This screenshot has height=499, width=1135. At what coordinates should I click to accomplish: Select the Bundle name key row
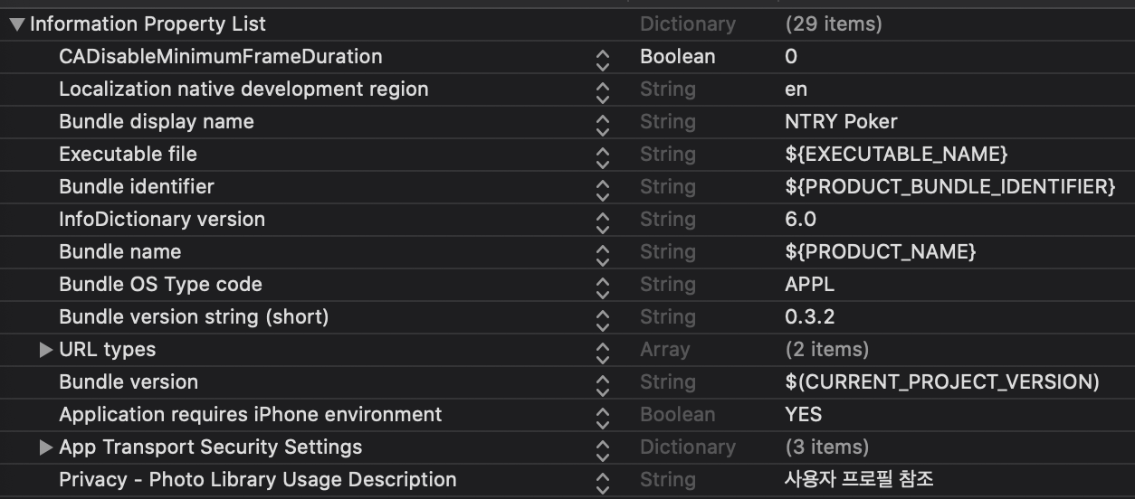(x=567, y=252)
